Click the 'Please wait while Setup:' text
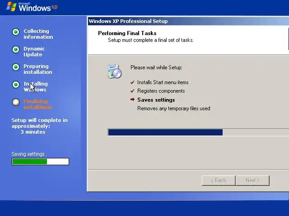The height and width of the screenshot is (216, 289). click(156, 67)
